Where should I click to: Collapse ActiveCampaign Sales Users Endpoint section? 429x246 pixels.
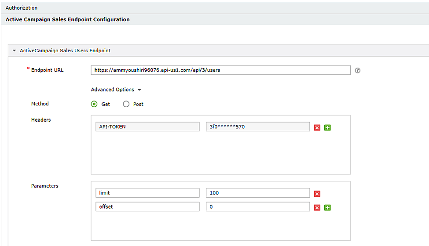point(15,51)
